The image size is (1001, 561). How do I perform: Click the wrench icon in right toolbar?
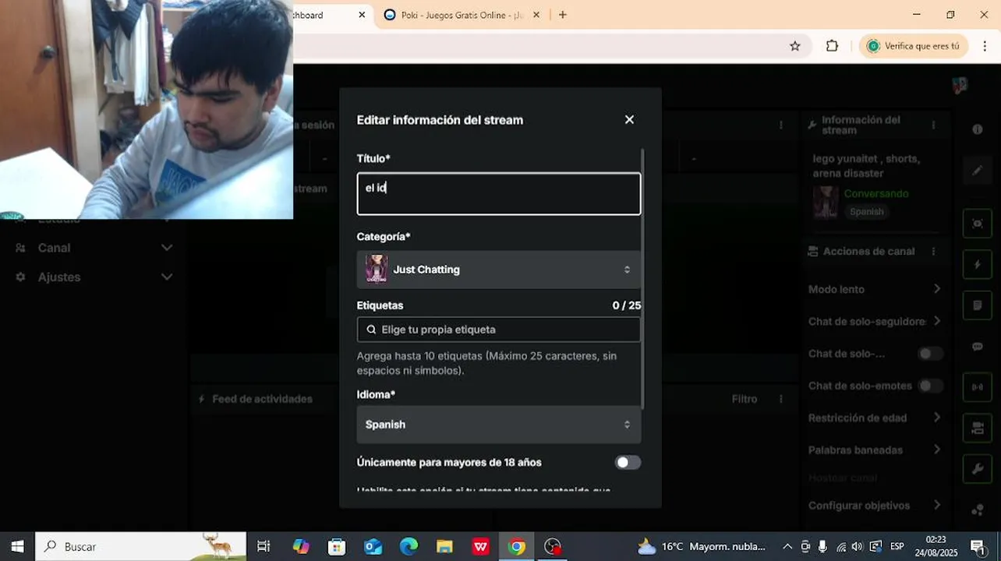tap(977, 469)
